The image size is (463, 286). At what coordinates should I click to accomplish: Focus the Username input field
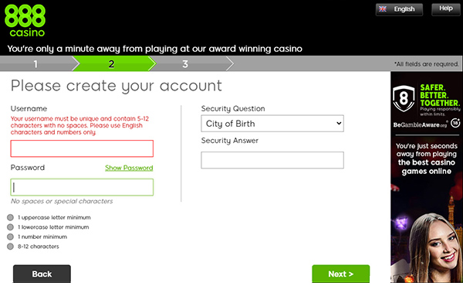click(82, 148)
